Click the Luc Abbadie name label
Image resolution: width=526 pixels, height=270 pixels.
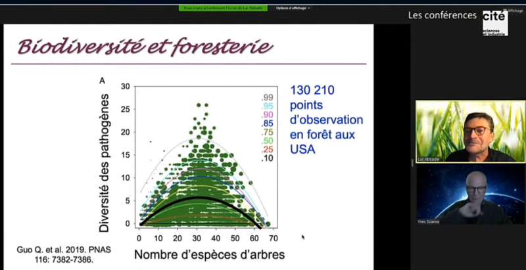(429, 160)
